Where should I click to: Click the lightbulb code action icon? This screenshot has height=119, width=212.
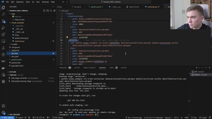(x=67, y=37)
